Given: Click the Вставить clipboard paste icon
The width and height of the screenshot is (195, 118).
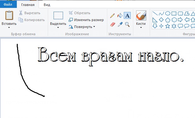Looking at the screenshot, I should click(x=9, y=15).
